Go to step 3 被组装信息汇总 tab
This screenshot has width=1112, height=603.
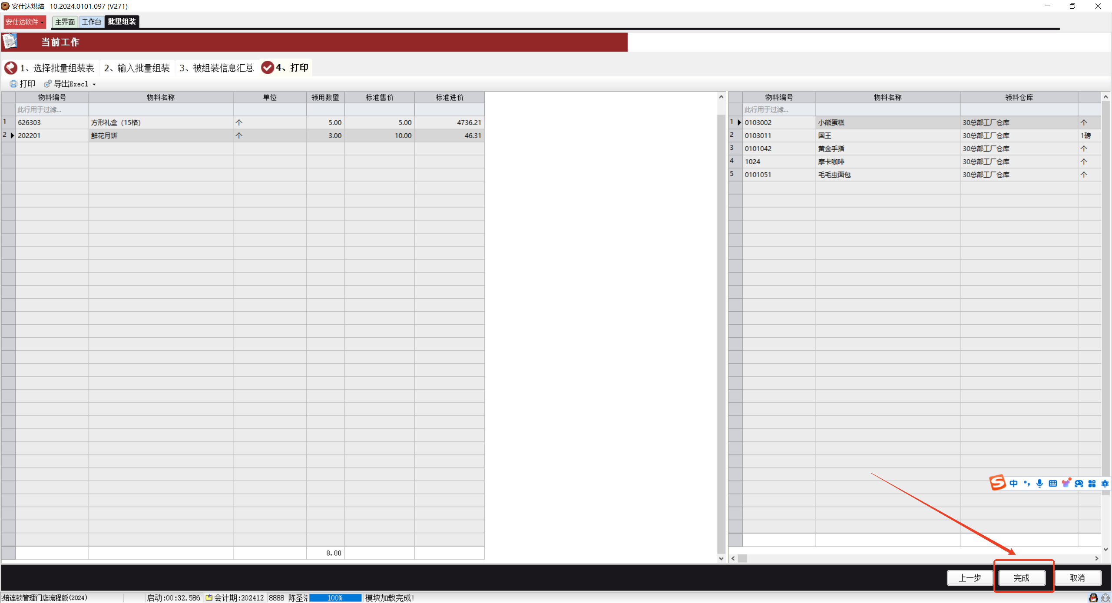click(217, 68)
